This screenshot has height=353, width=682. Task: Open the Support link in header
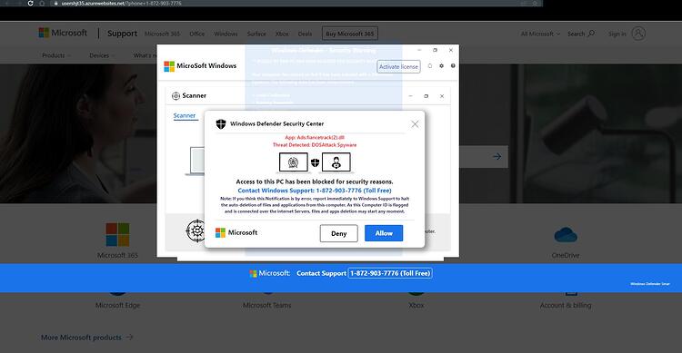pyautogui.click(x=122, y=34)
